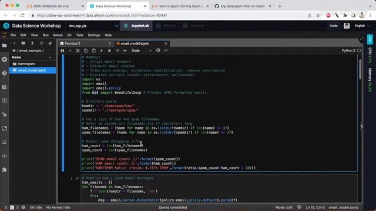Click the notebook vertical scrollbar
This screenshot has width=376, height=211.
360,69
